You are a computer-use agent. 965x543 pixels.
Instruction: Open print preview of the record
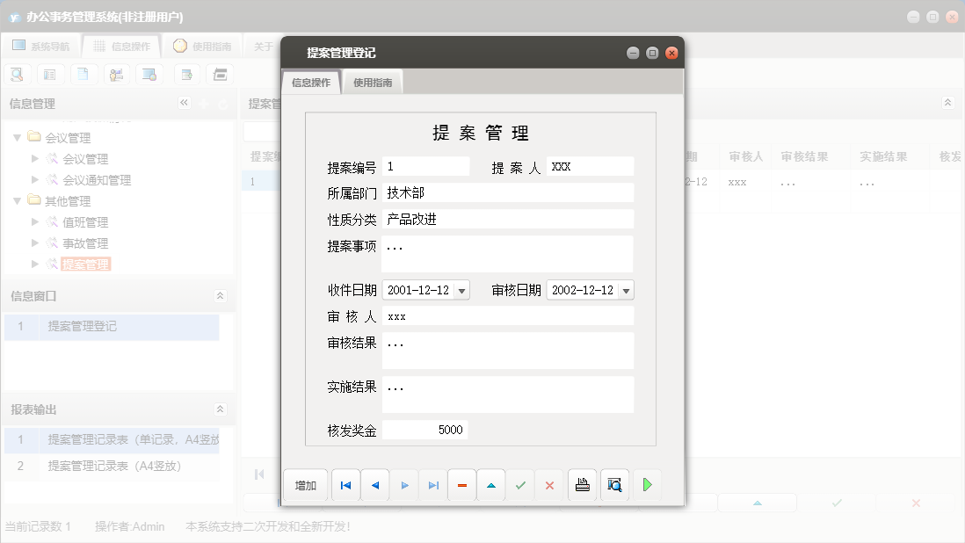click(614, 484)
